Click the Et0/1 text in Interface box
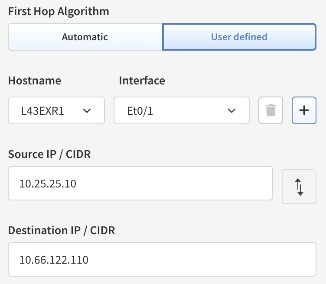 tap(140, 111)
